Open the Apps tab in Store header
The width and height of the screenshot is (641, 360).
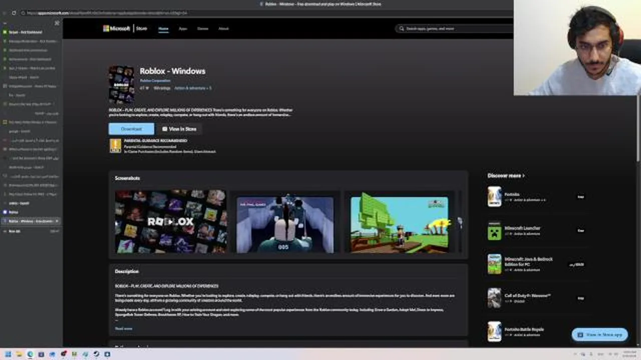[x=183, y=28]
